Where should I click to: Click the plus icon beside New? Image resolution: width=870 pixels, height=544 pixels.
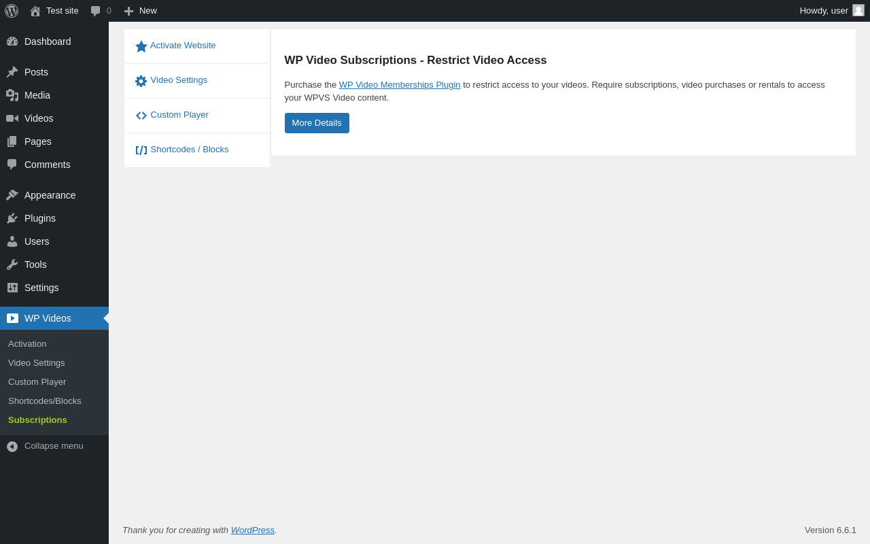coord(128,11)
